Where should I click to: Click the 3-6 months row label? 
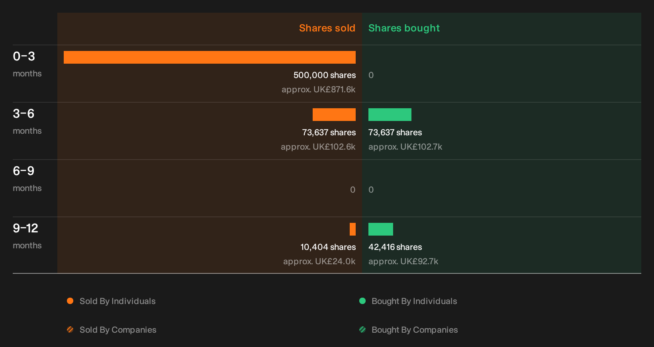click(27, 121)
